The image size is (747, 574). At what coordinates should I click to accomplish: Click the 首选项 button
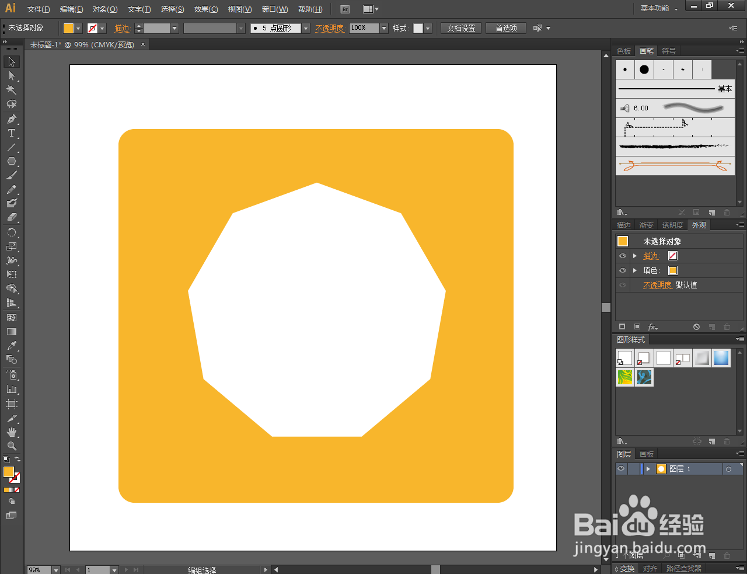tap(506, 28)
